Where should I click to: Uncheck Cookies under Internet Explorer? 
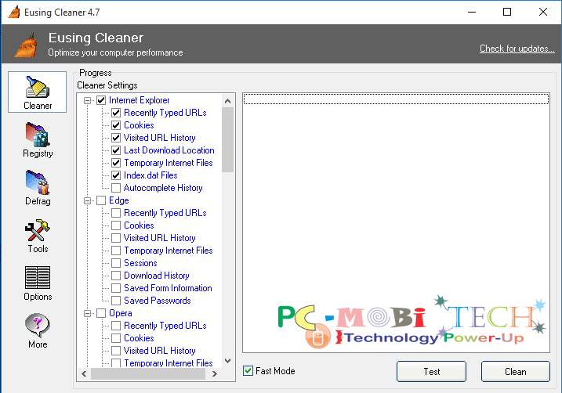click(x=116, y=125)
